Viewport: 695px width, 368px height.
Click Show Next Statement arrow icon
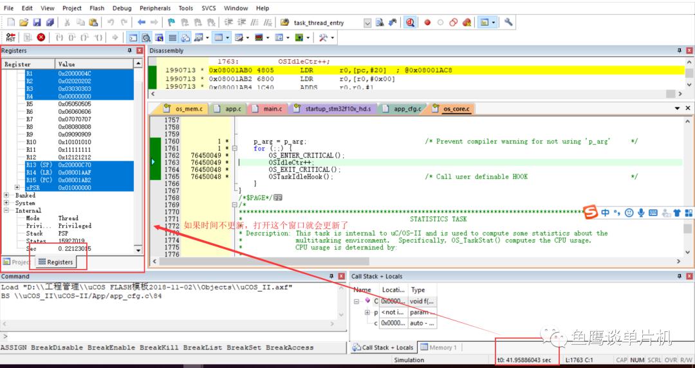pyautogui.click(x=115, y=38)
